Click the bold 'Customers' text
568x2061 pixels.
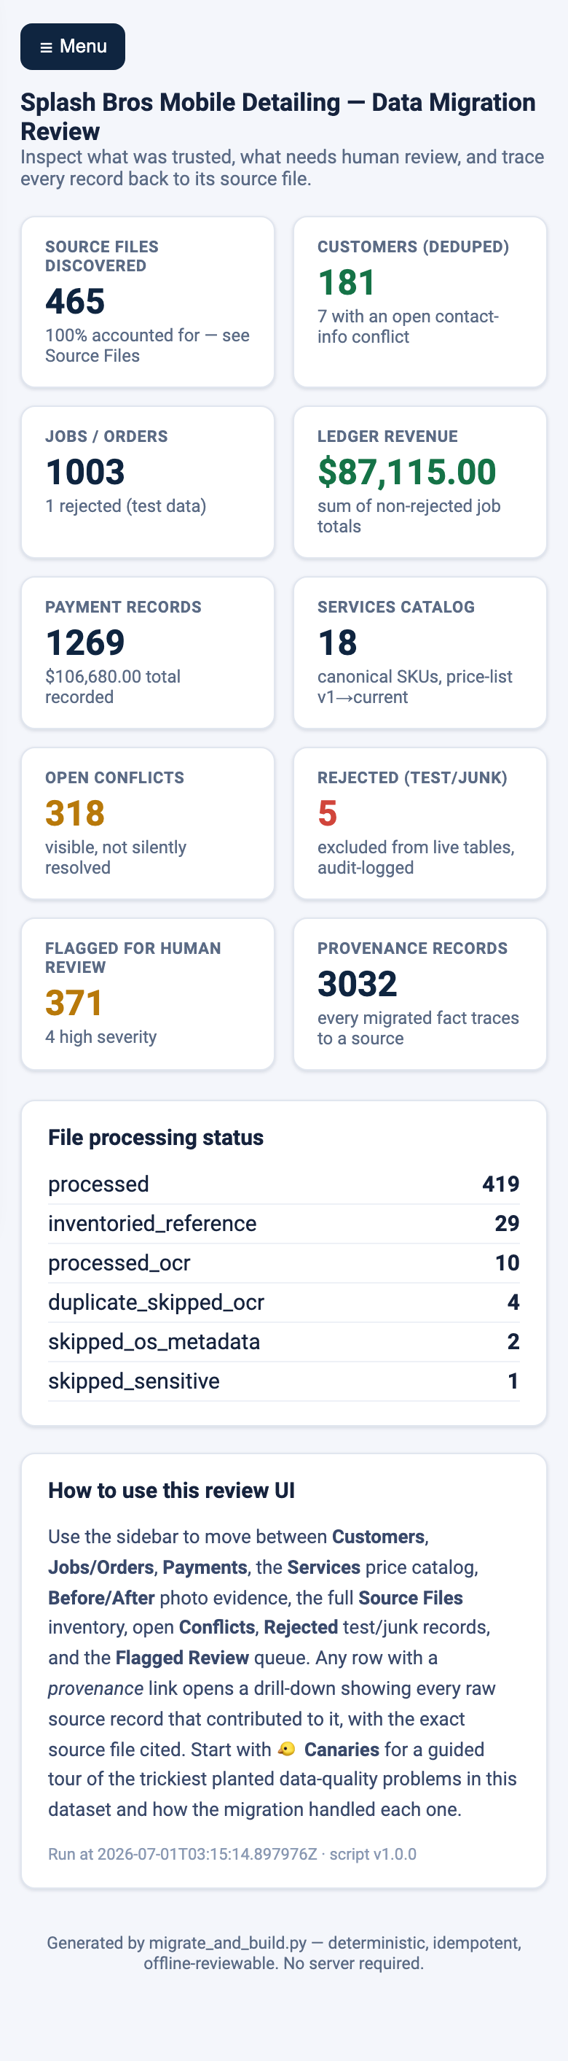click(x=378, y=1537)
